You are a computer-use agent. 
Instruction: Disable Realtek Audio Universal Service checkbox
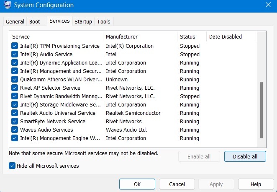point(15,113)
